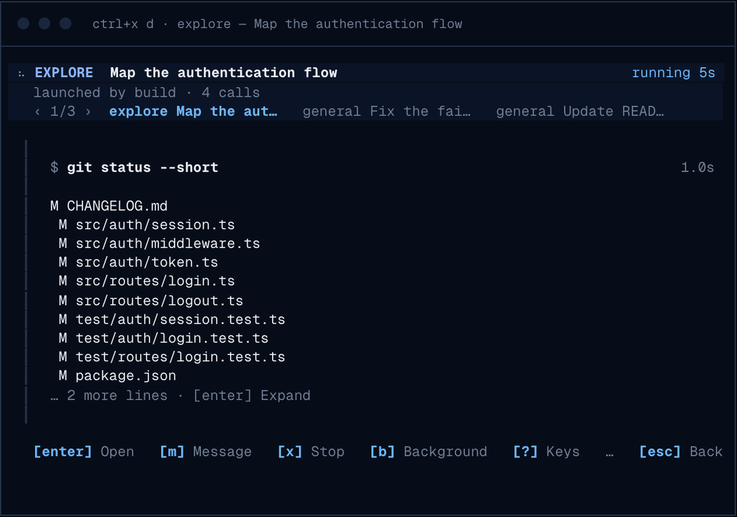The height and width of the screenshot is (517, 737).
Task: Click the test/auth/session.test.ts line
Action: coord(171,320)
